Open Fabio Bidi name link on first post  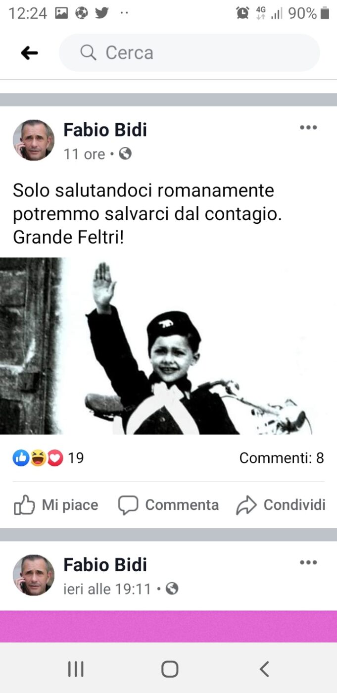tap(105, 130)
